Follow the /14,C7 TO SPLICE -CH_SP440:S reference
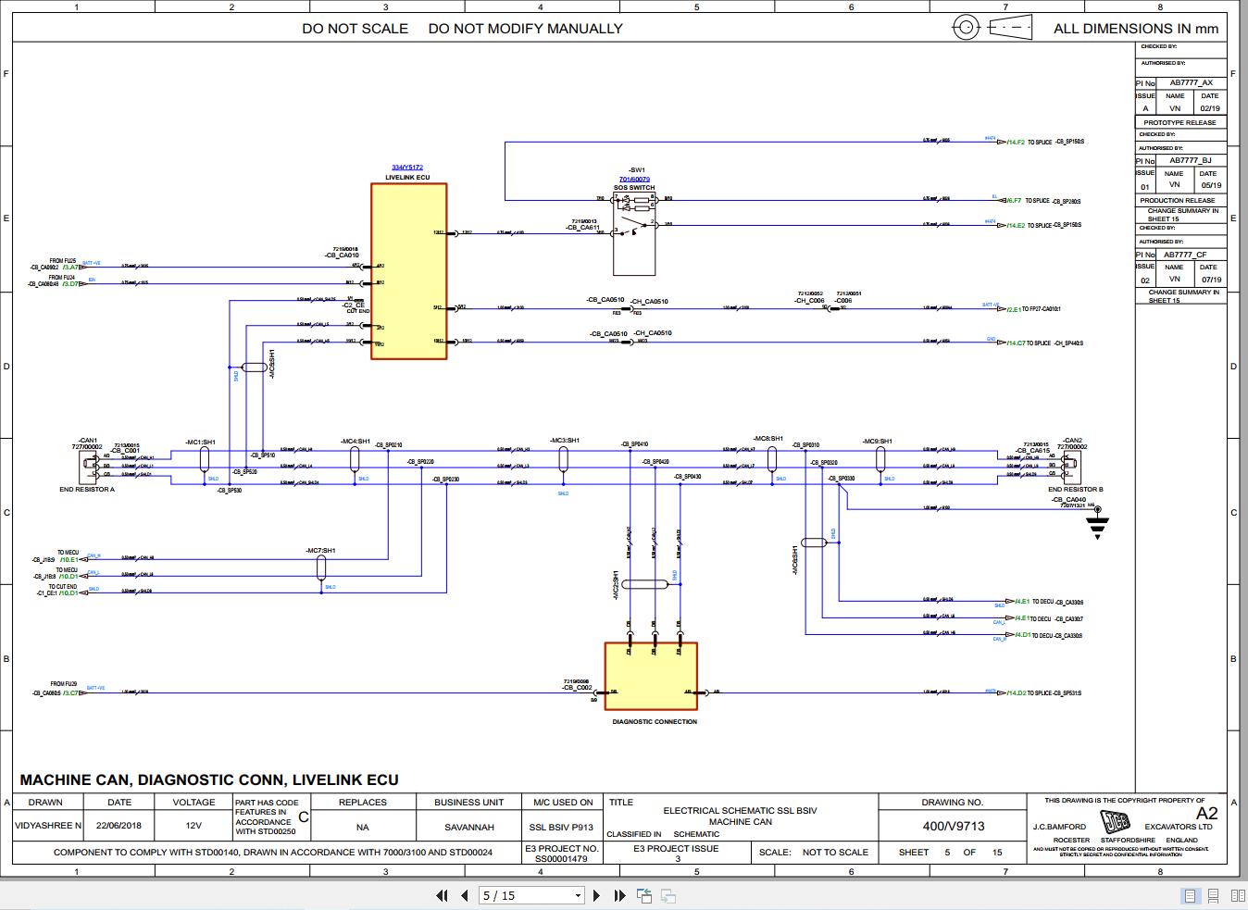 point(1015,341)
